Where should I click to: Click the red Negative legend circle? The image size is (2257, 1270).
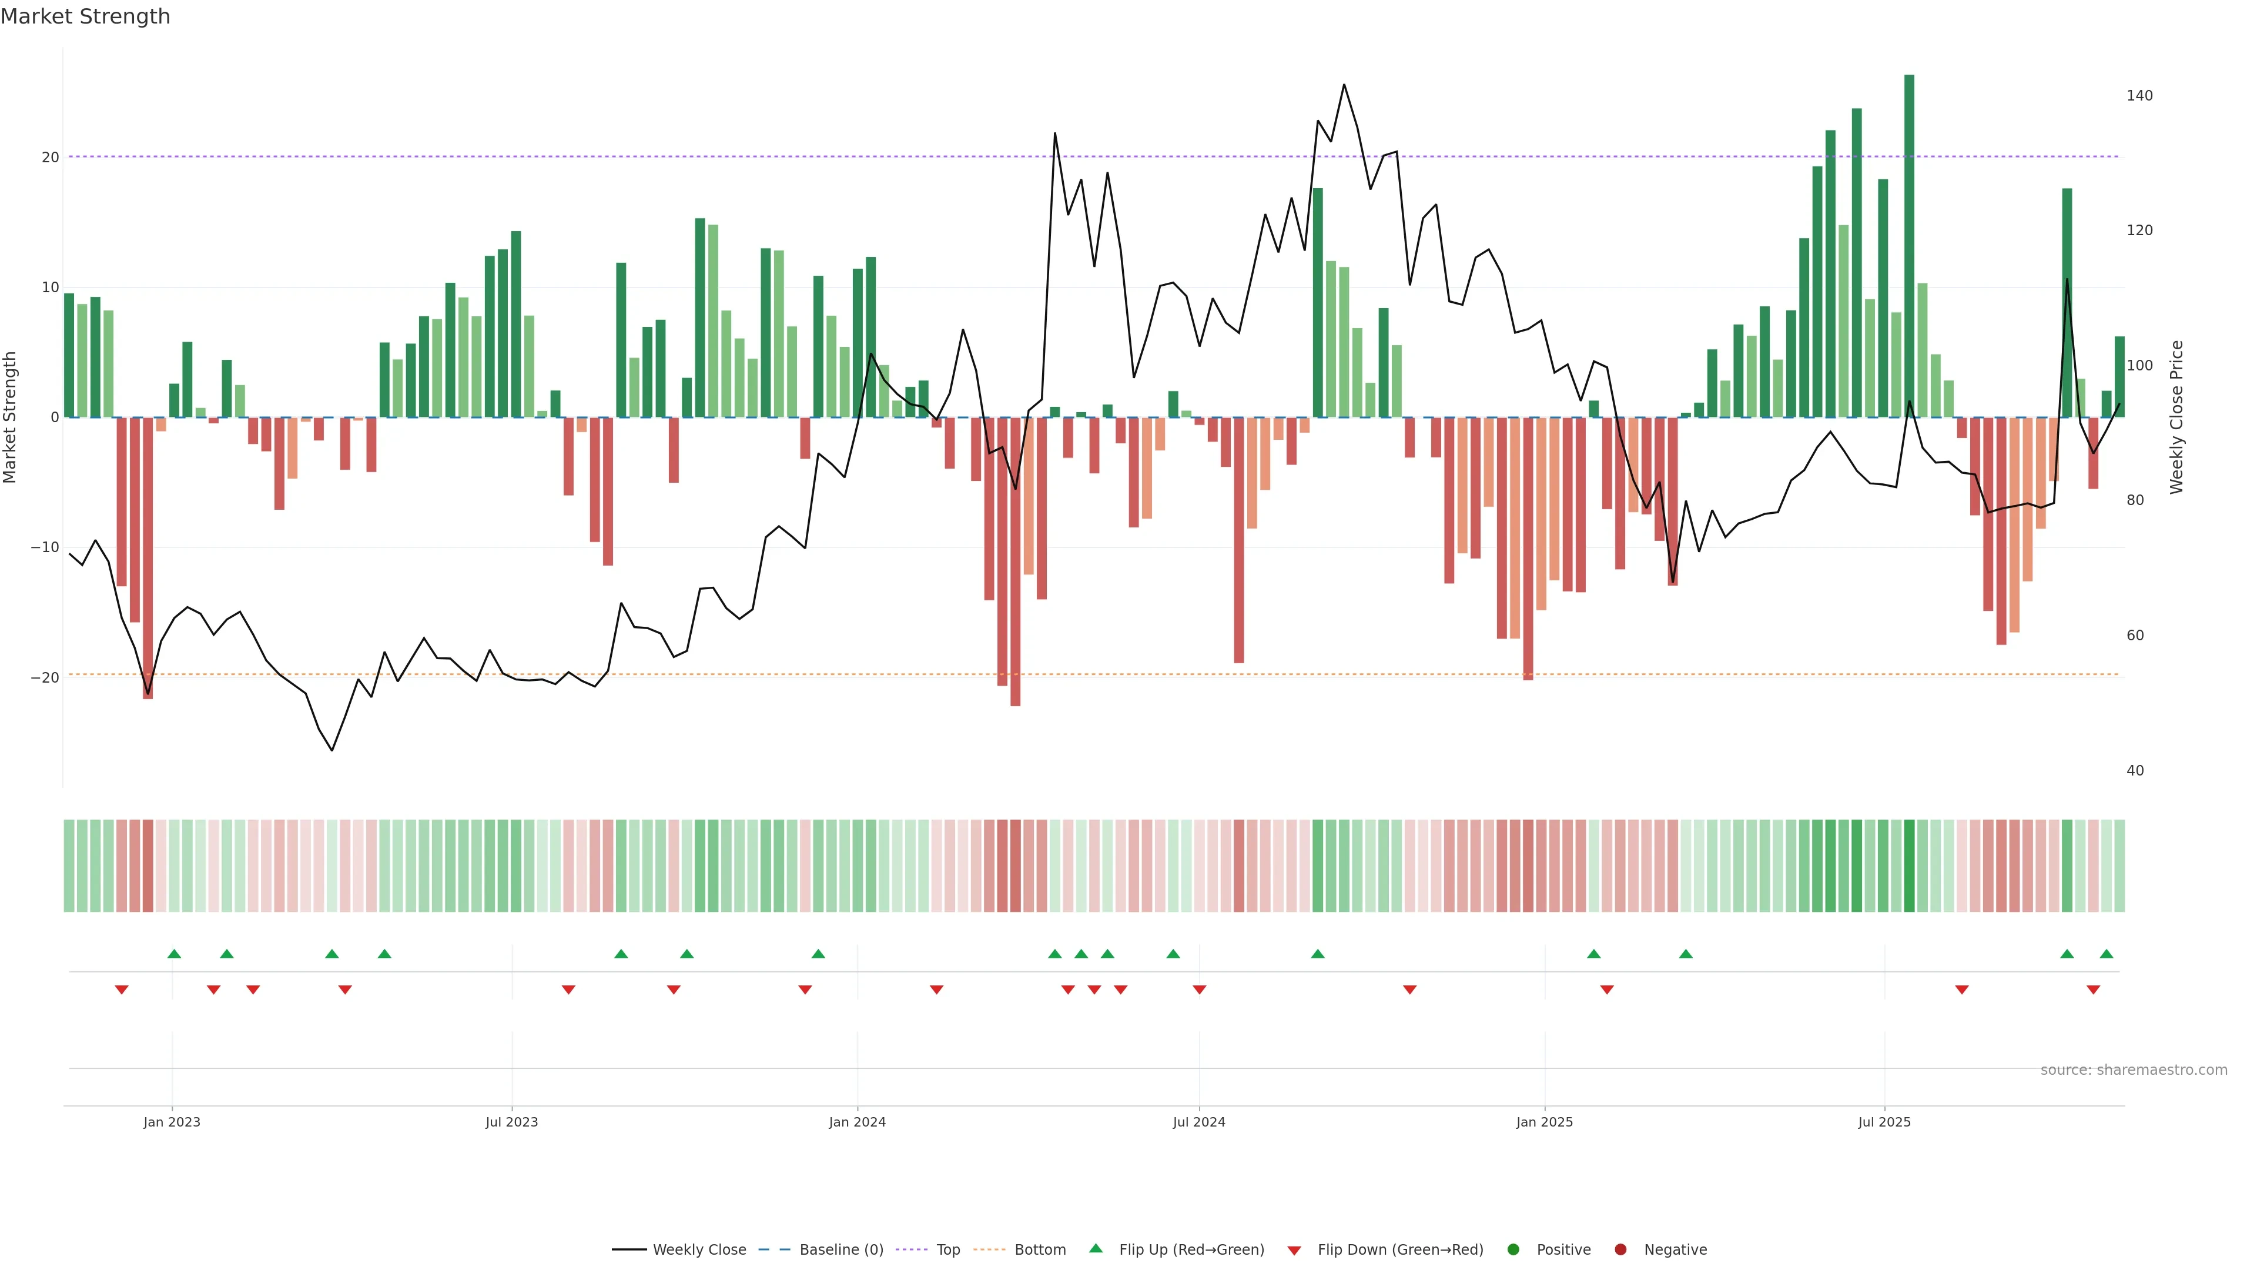pos(1620,1250)
